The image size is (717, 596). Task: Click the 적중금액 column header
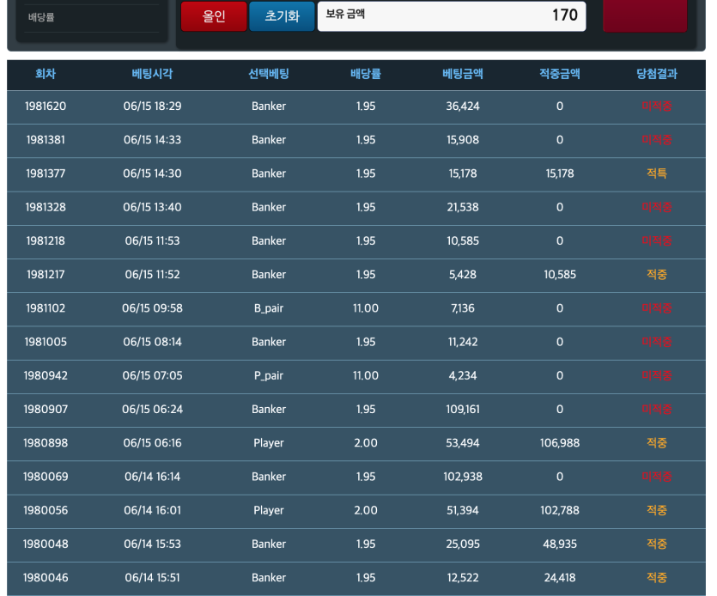click(559, 74)
